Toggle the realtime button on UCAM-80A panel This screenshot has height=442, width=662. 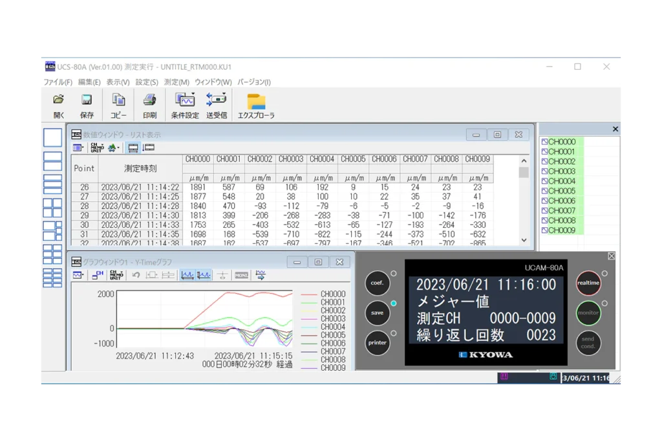pos(588,283)
